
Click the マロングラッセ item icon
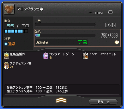pyautogui.click(x=9, y=9)
